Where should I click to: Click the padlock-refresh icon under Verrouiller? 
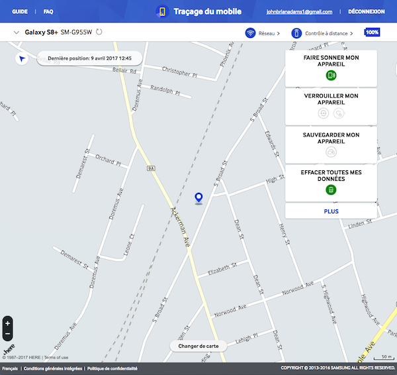pyautogui.click(x=339, y=113)
